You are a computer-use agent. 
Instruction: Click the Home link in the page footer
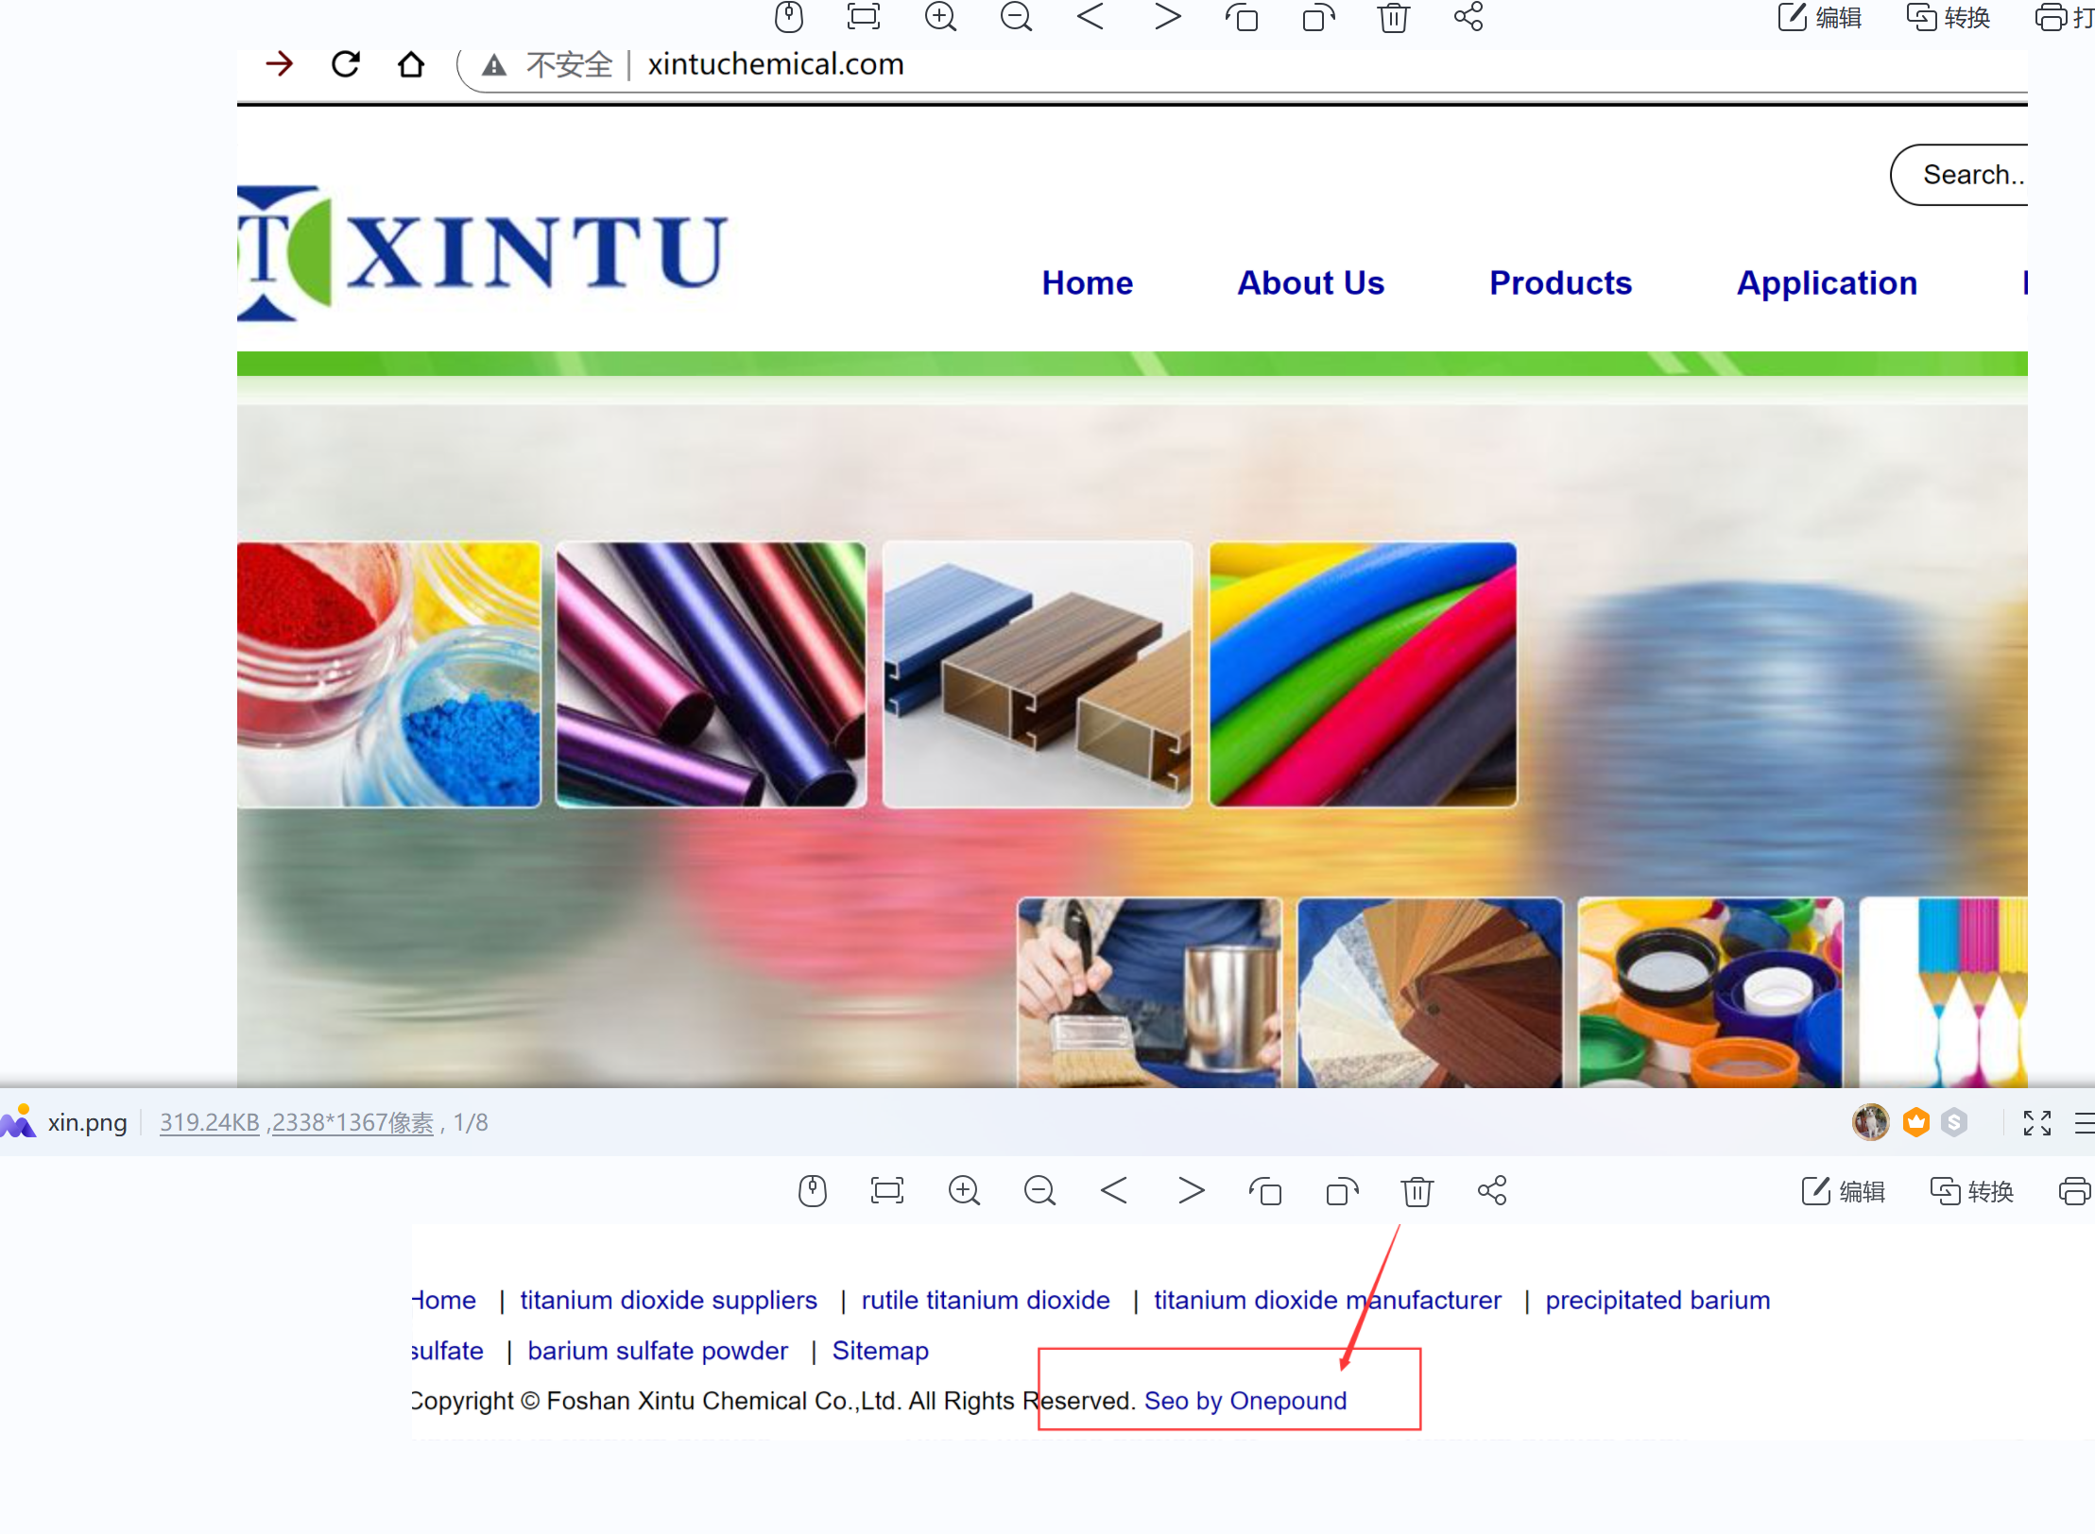pyautogui.click(x=444, y=1300)
